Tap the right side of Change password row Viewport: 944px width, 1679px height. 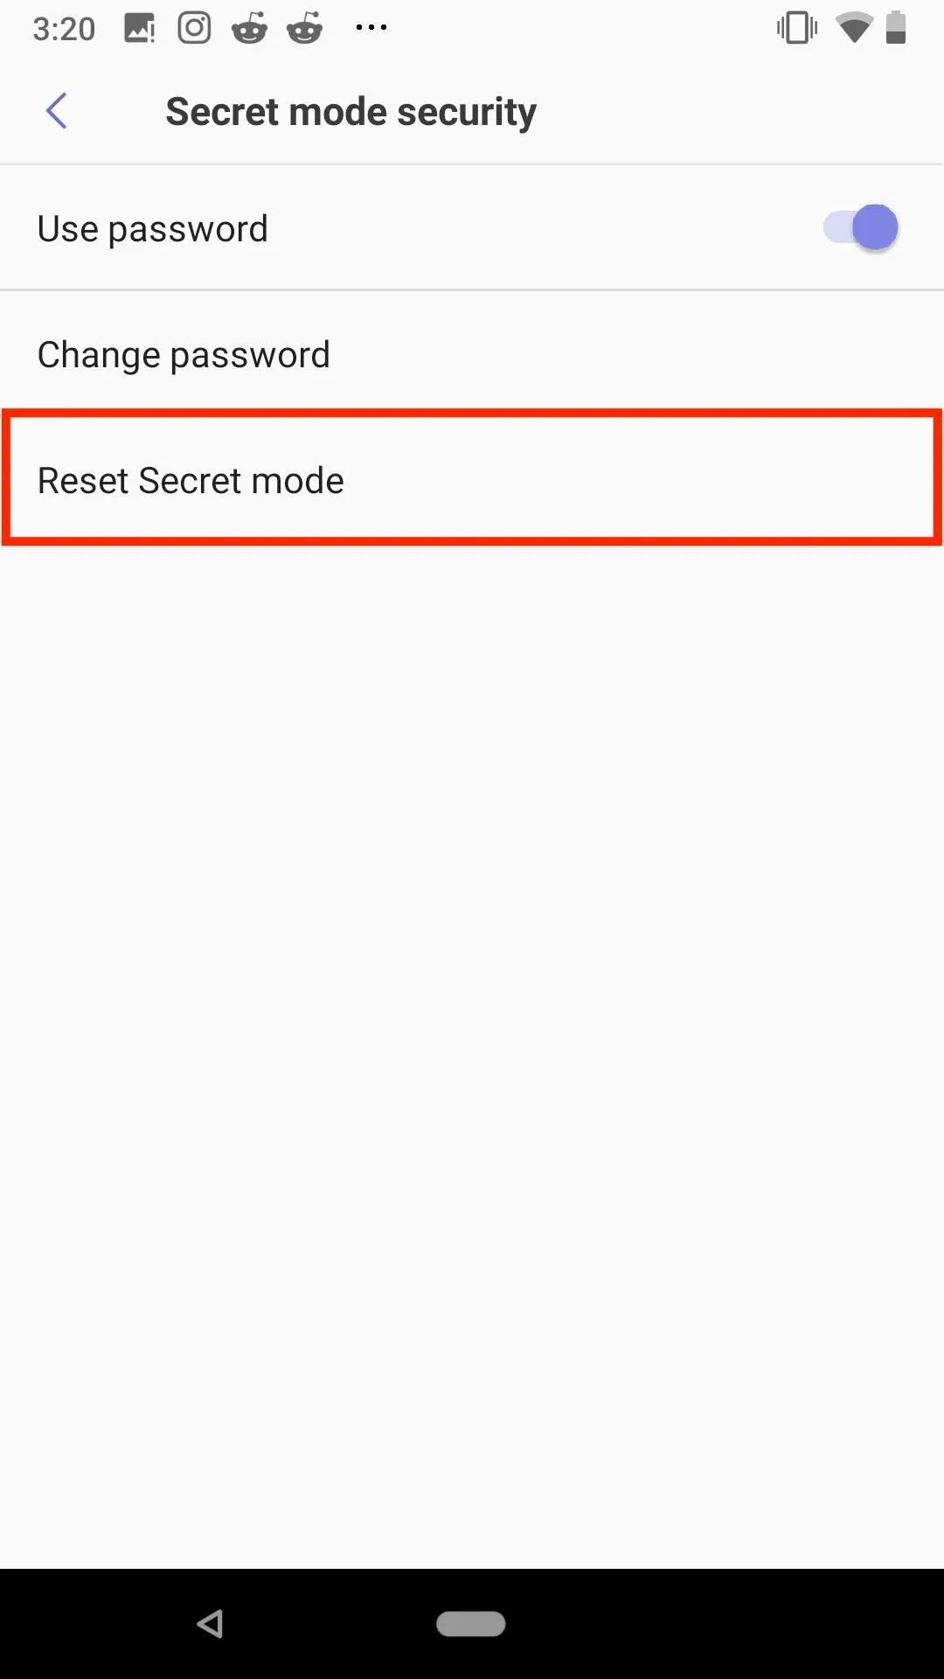(x=787, y=354)
